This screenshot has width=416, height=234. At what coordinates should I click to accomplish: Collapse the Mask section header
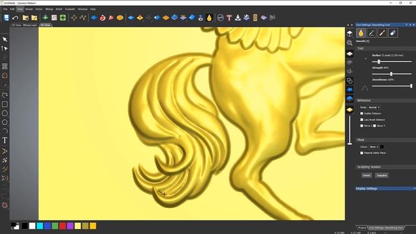click(x=385, y=140)
